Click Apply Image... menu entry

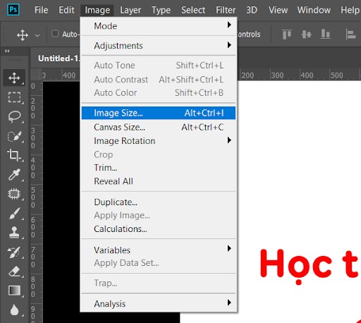[x=159, y=215]
